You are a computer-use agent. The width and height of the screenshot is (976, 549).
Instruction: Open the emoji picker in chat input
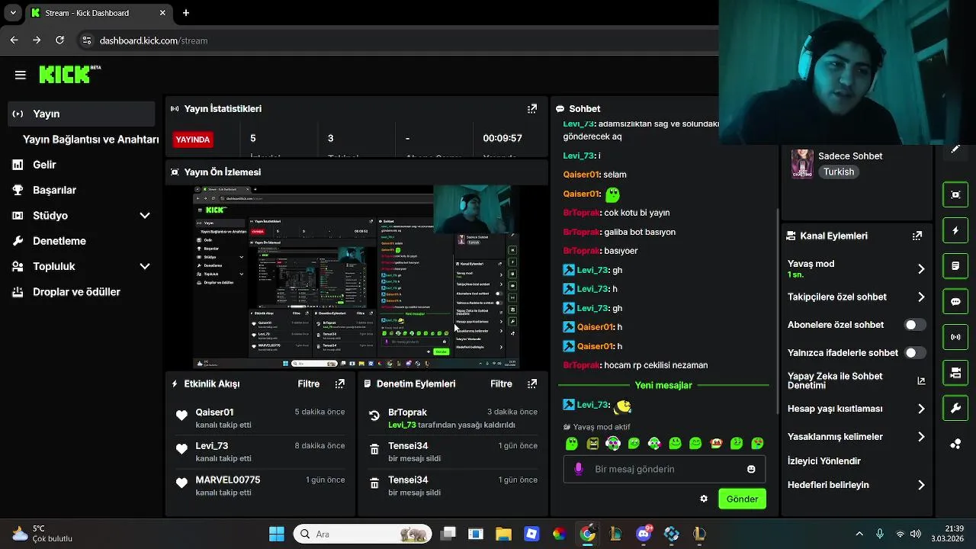coord(751,469)
